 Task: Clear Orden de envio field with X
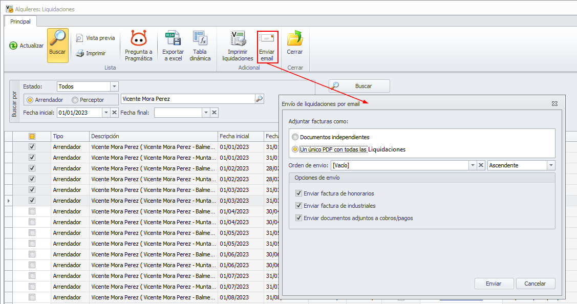point(481,165)
